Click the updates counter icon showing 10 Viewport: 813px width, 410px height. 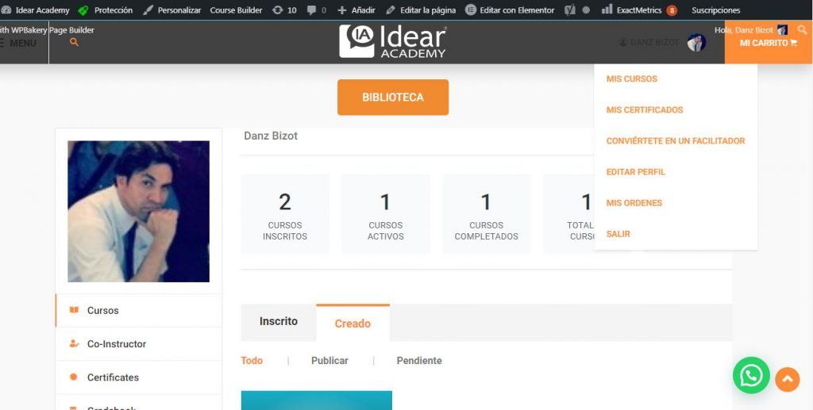(284, 10)
